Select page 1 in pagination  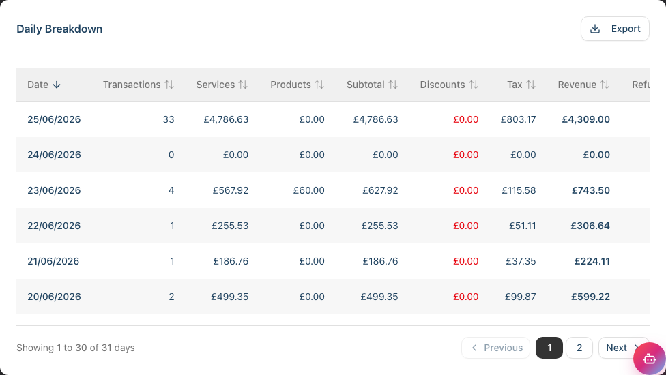(549, 348)
